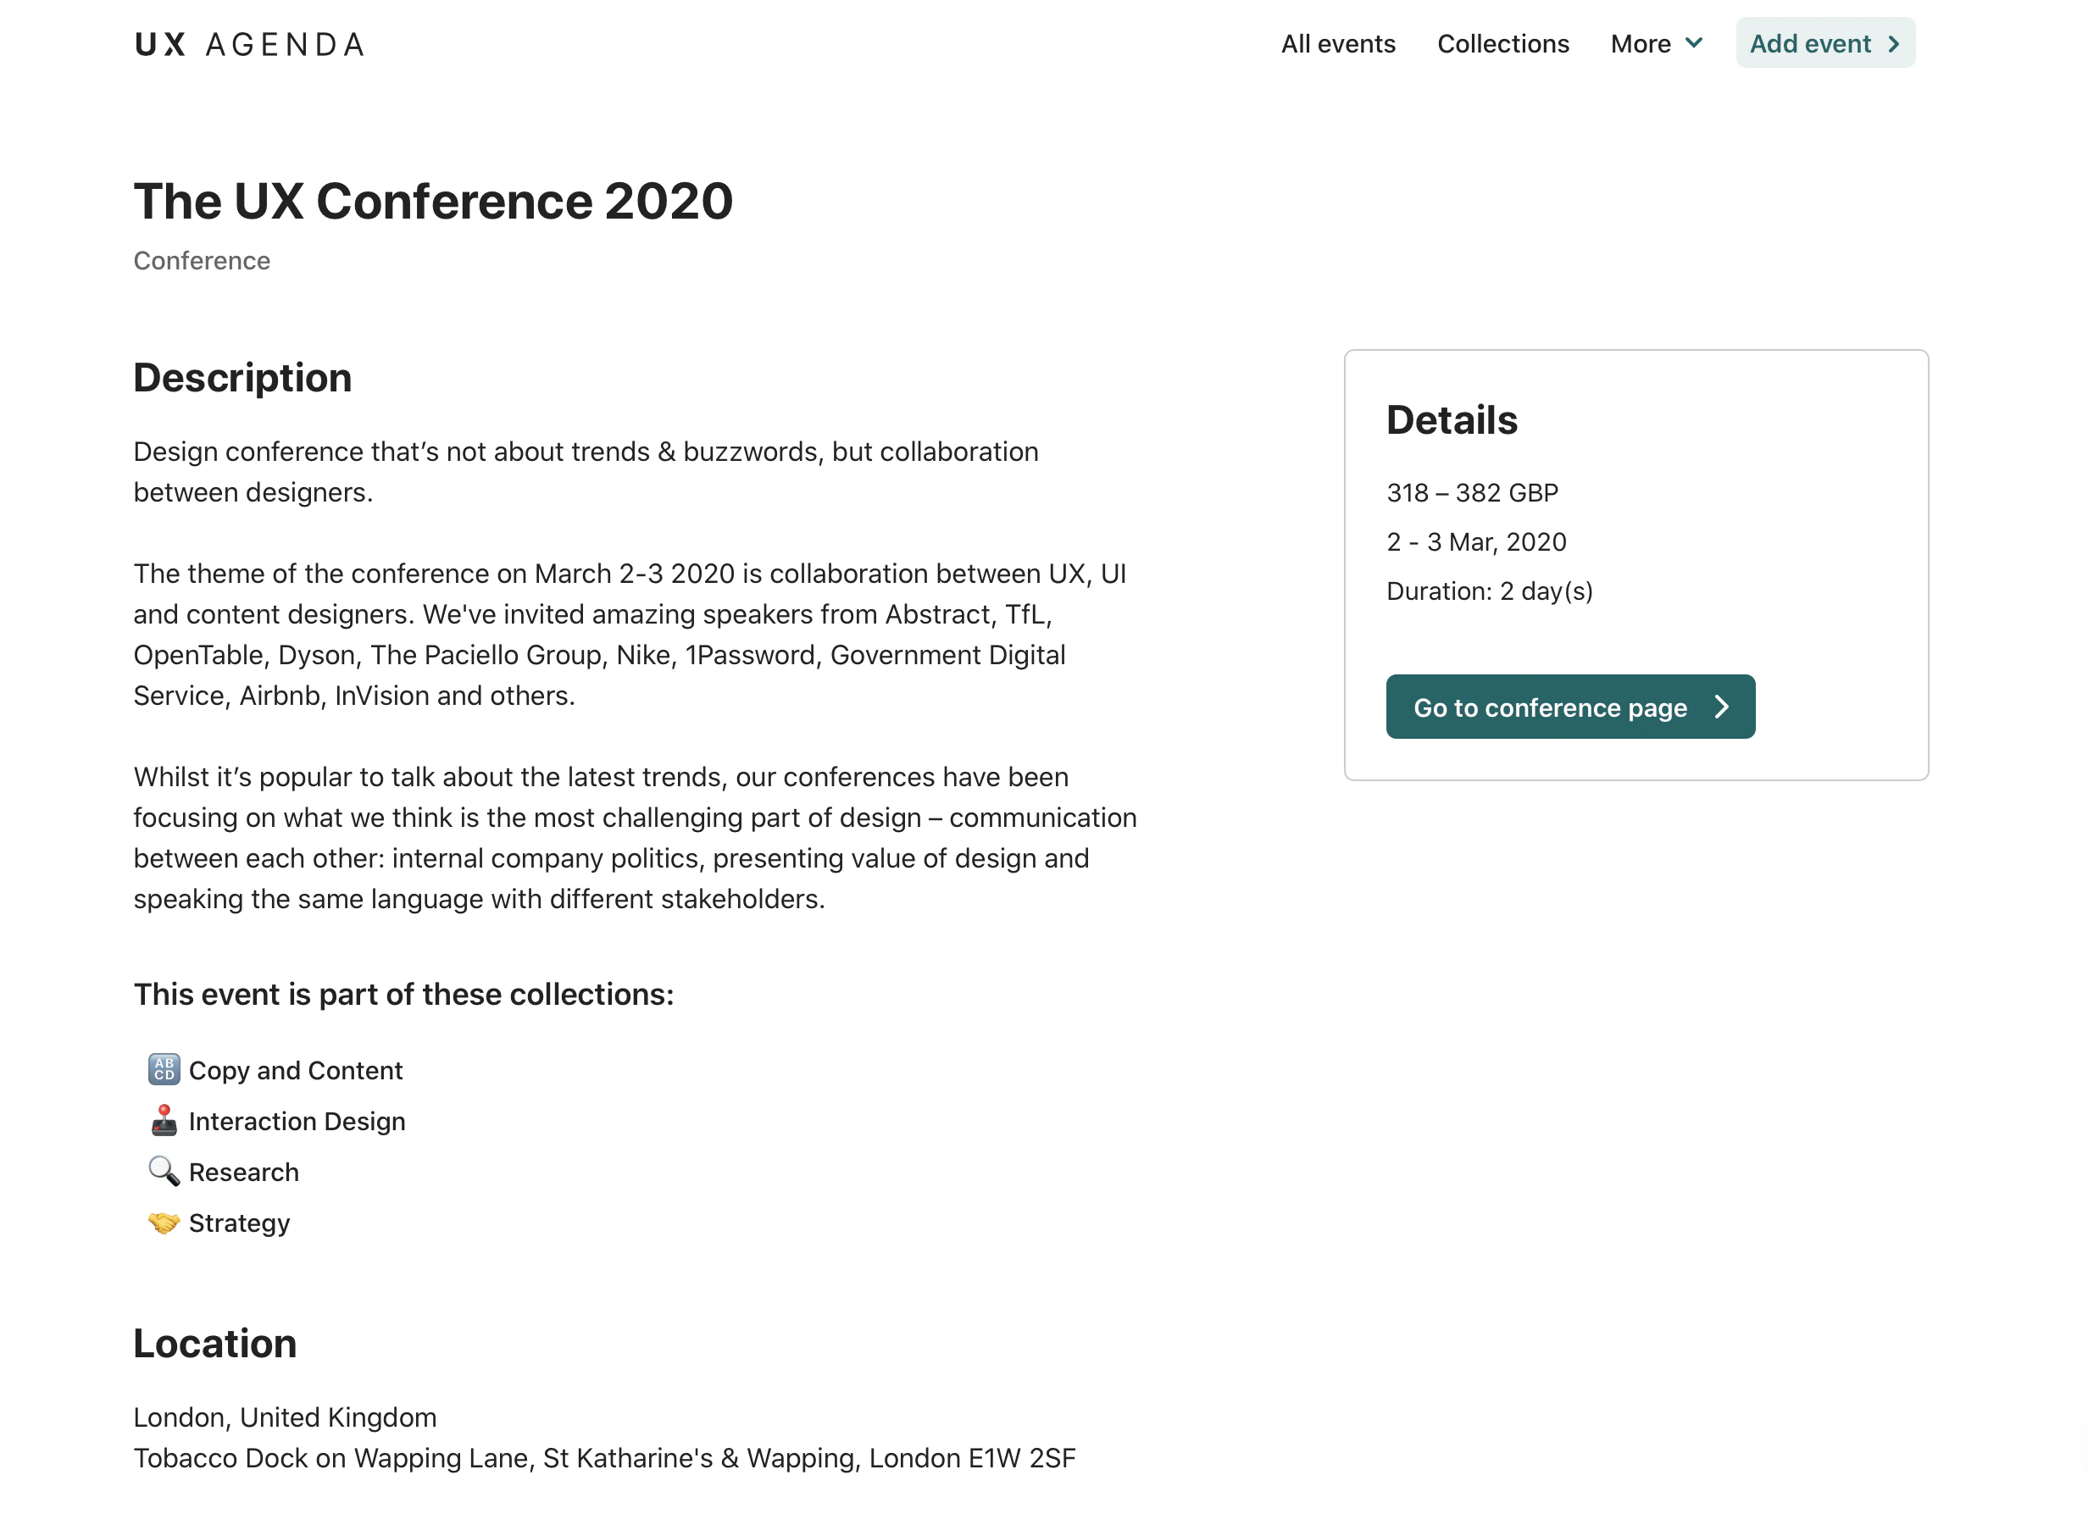The height and width of the screenshot is (1525, 2088).
Task: Click the magnifying glass icon next to Research
Action: pos(164,1171)
